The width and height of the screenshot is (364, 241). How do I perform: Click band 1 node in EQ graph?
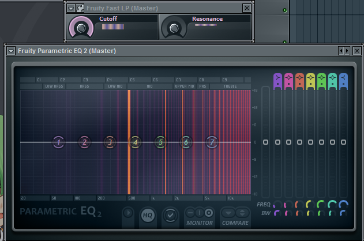[58, 142]
